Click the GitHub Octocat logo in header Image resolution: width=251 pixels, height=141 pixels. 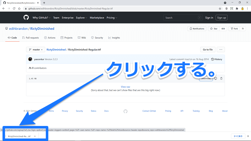click(26, 18)
